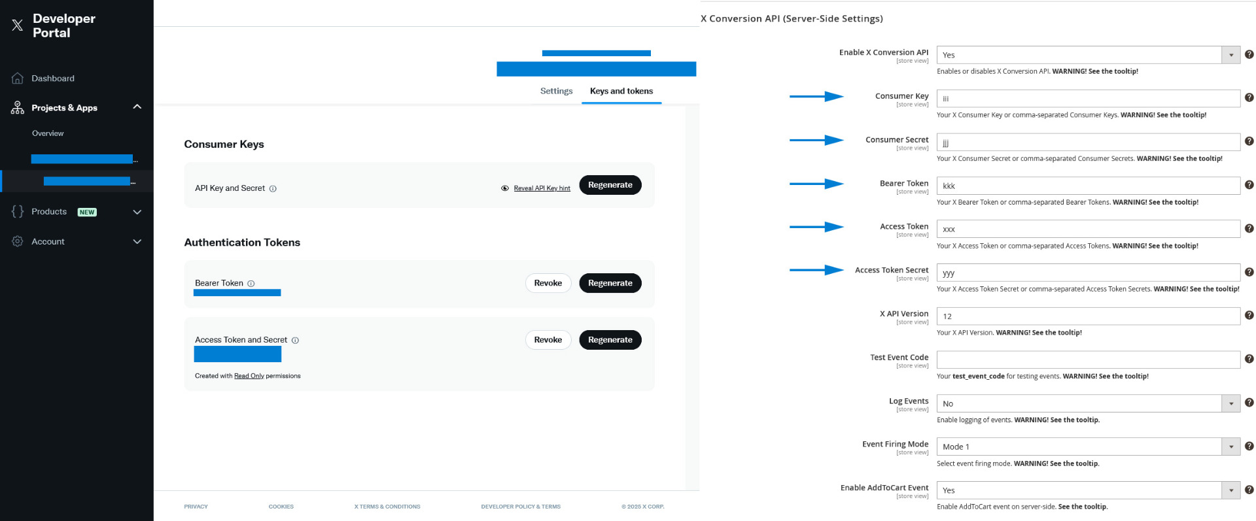
Task: Open the Event Firing Mode dropdown
Action: [1089, 446]
